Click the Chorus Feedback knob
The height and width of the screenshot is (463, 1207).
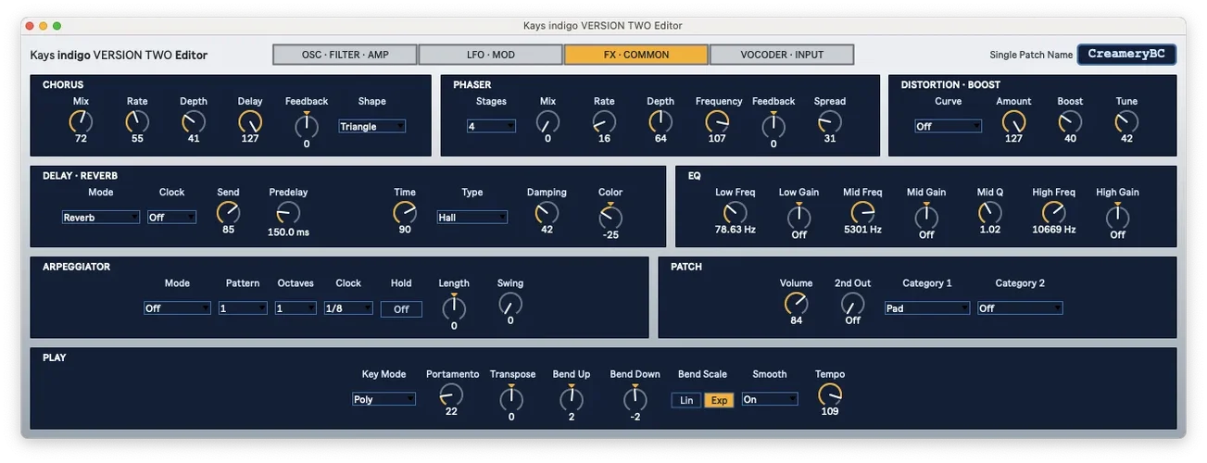(x=307, y=126)
